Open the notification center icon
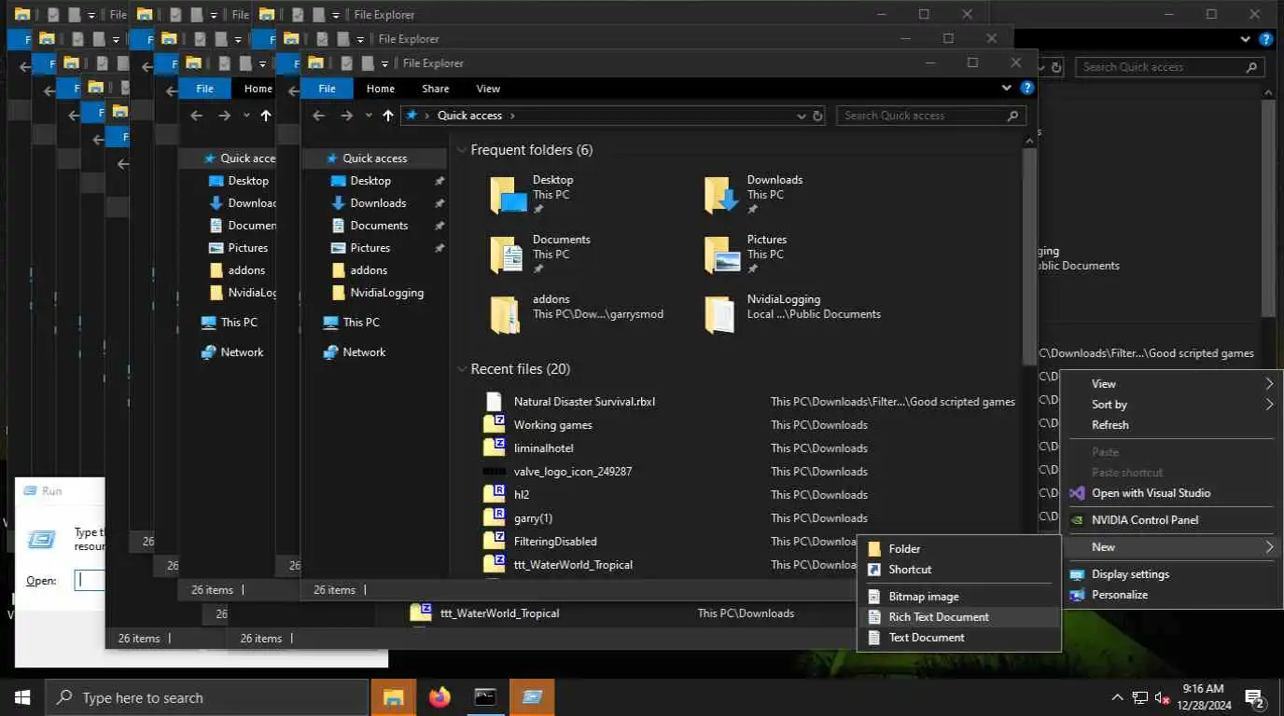Screen dimensions: 1284x716 [x=1254, y=697]
